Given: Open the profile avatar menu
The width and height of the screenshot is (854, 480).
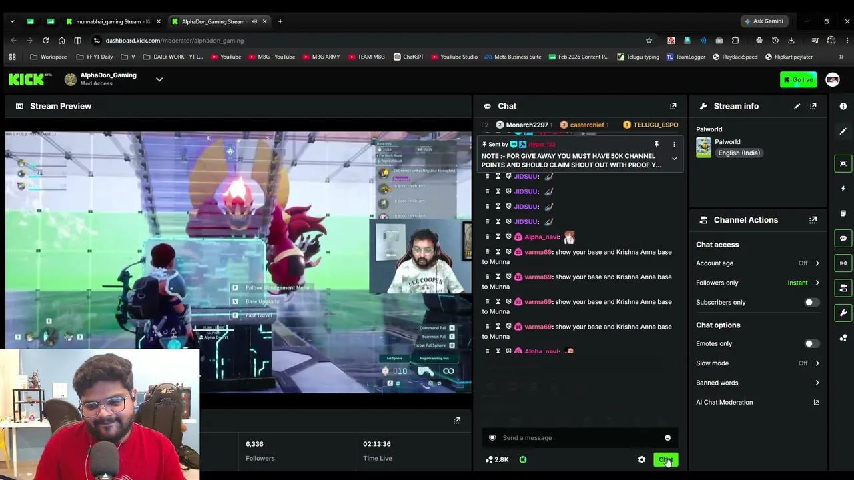Looking at the screenshot, I should [832, 80].
